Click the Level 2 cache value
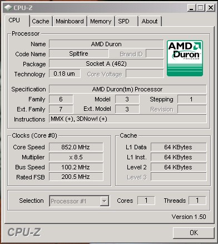218x244 pixels. pos(179,167)
